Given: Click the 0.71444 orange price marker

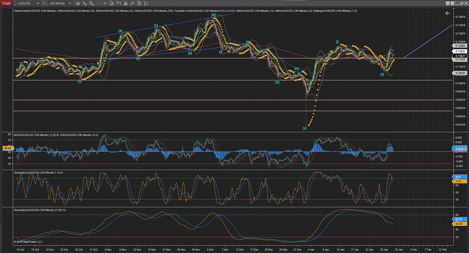Looking at the screenshot, I should point(460,59).
